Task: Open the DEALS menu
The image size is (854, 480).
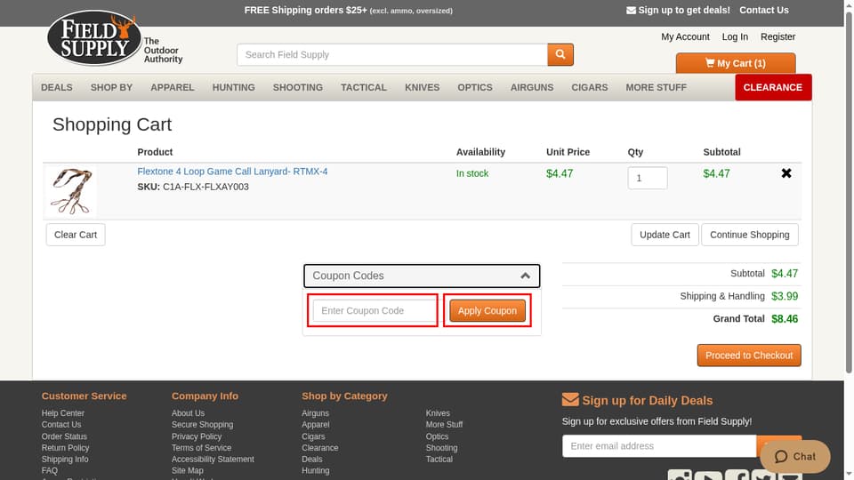Action: [57, 87]
